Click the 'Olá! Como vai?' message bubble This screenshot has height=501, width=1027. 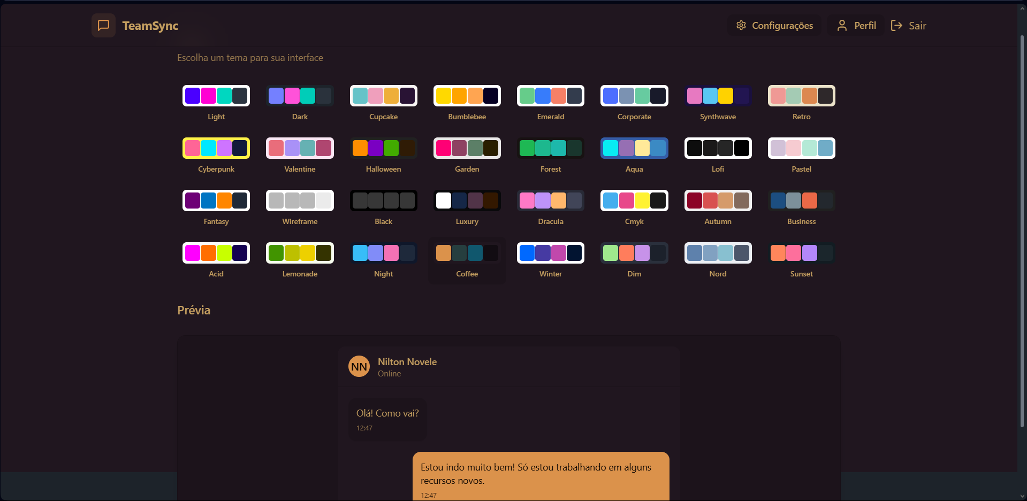[x=387, y=420]
